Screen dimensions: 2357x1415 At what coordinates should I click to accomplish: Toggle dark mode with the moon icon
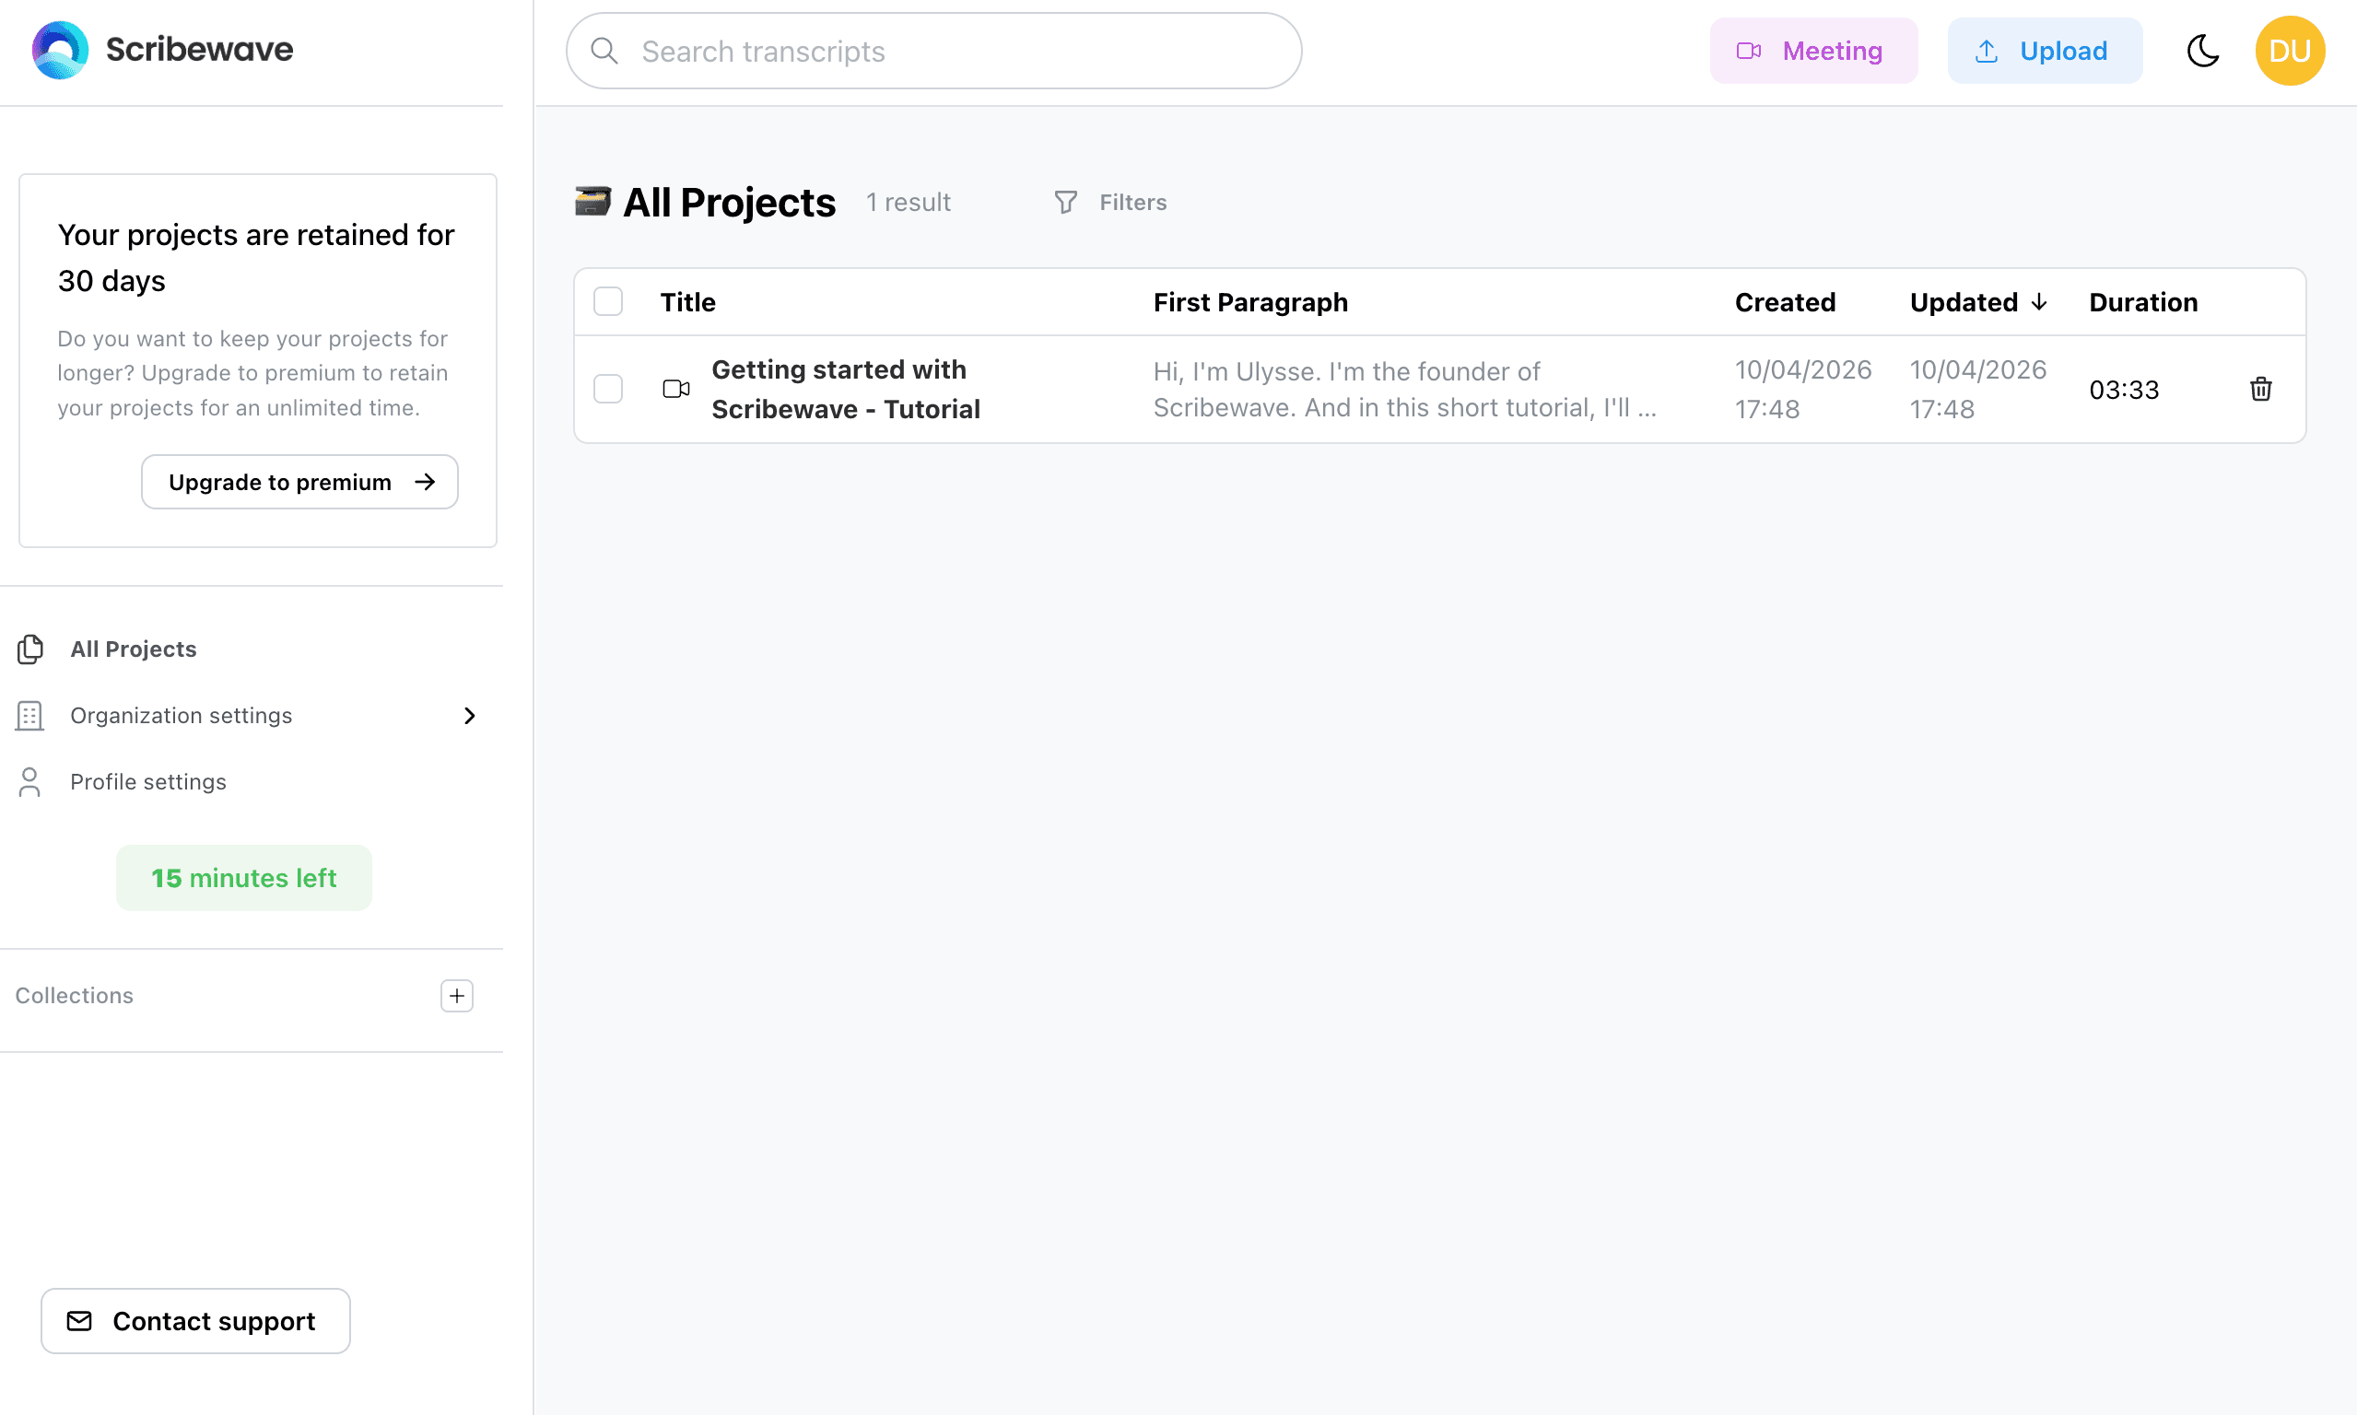(x=2202, y=51)
